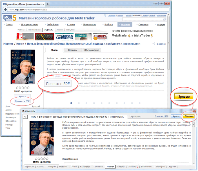Image resolution: width=198 pixels, height=171 pixels.
Task: Click the 'Превью в PDF' button under Купить
Action: point(22,101)
